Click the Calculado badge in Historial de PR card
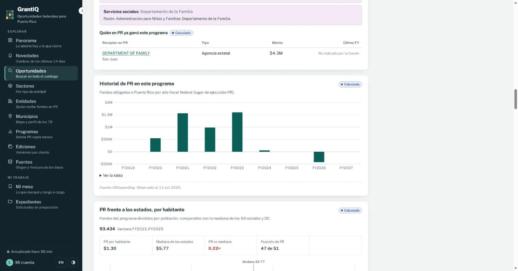 point(350,84)
